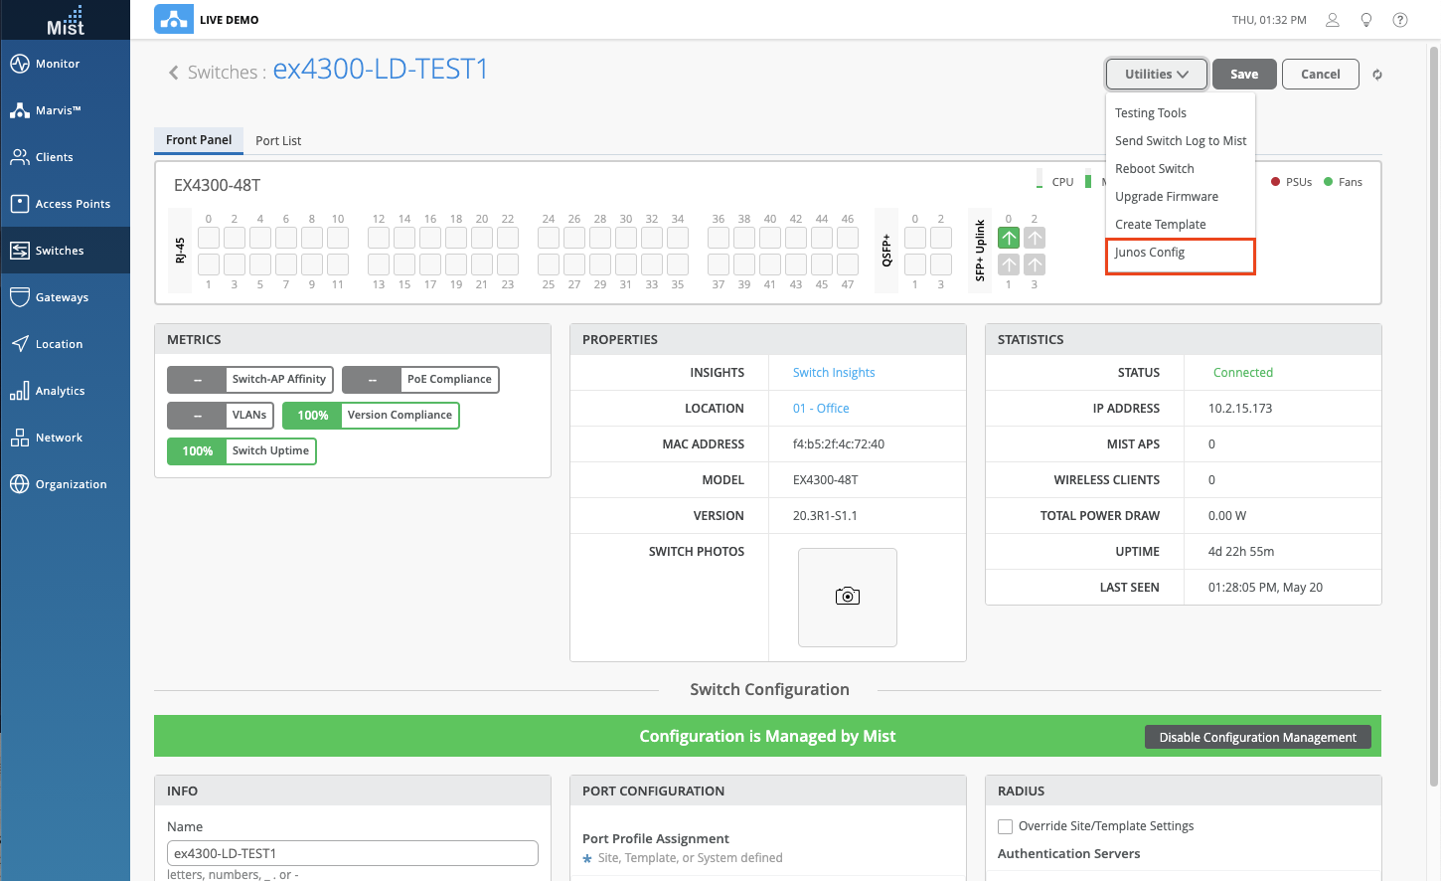Click the Save button
Screen dimensions: 1441x881
point(1244,74)
